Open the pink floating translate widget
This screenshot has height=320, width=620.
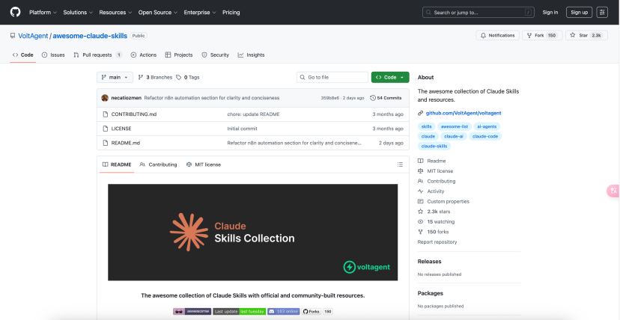coord(613,191)
